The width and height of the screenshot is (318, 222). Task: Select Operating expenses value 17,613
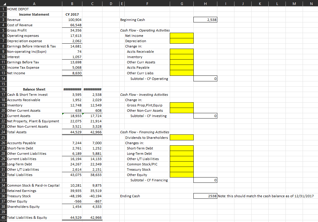(x=72, y=36)
